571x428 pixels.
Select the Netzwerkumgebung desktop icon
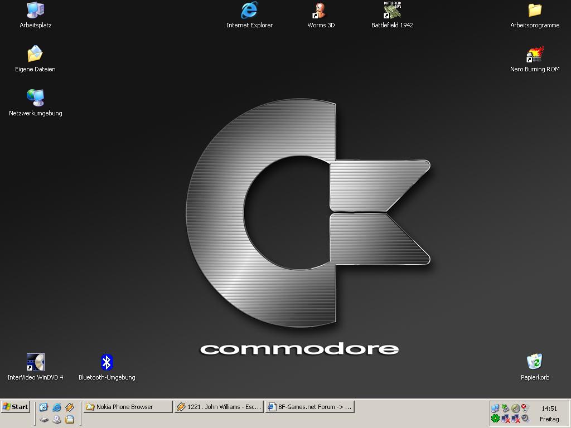[35, 103]
